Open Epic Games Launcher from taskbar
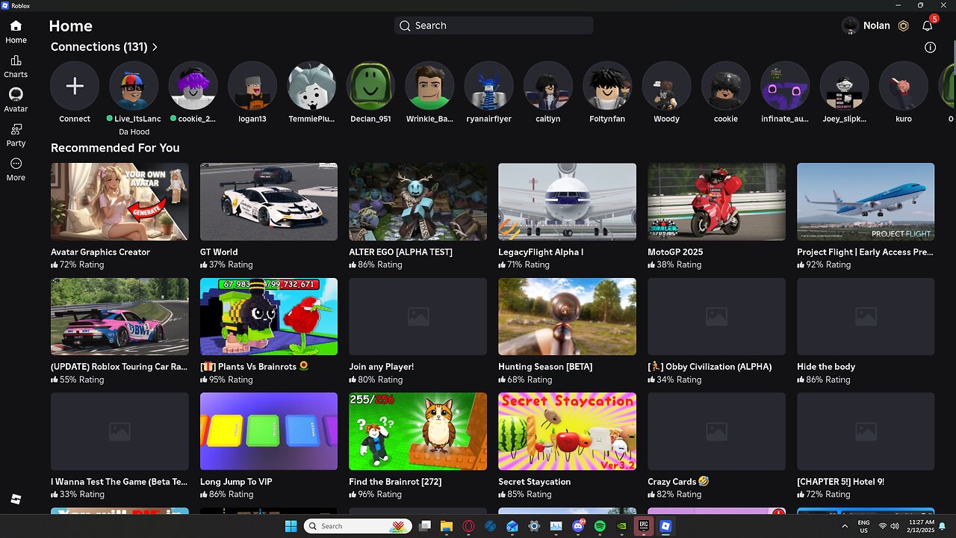Image resolution: width=956 pixels, height=538 pixels. (x=643, y=526)
